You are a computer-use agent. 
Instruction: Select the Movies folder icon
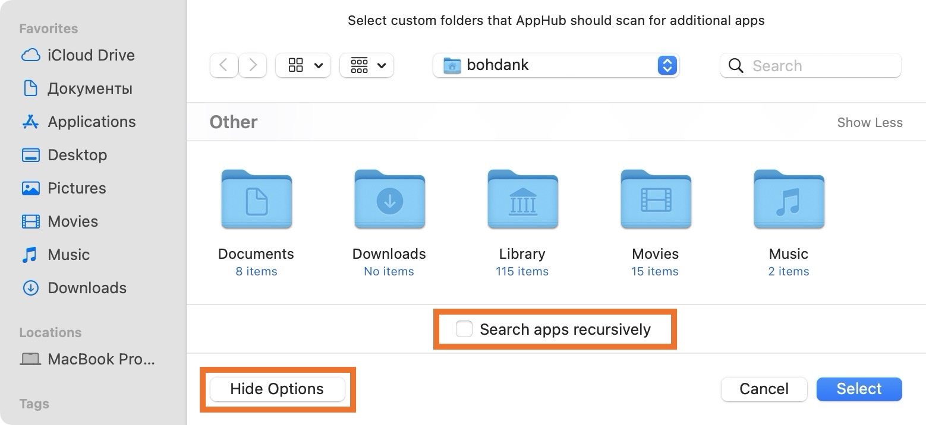(656, 201)
